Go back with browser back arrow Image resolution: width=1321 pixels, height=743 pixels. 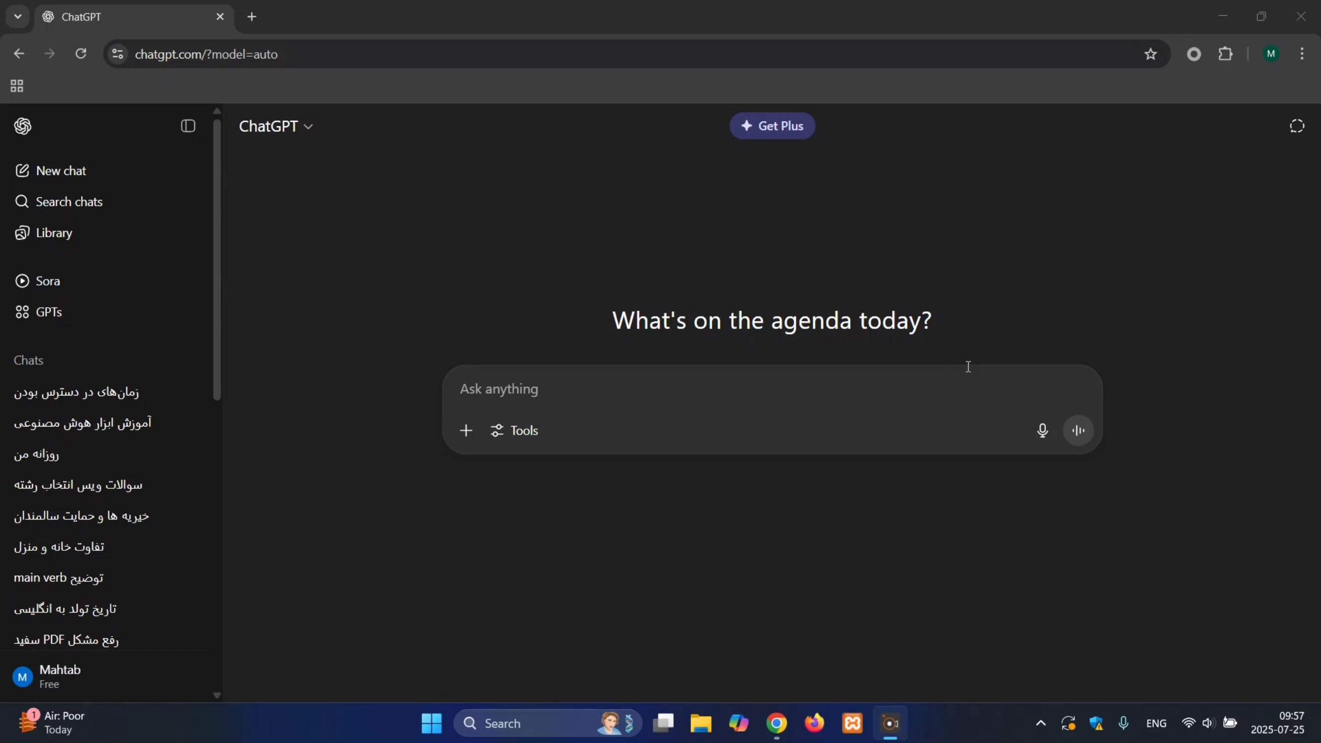pos(19,54)
